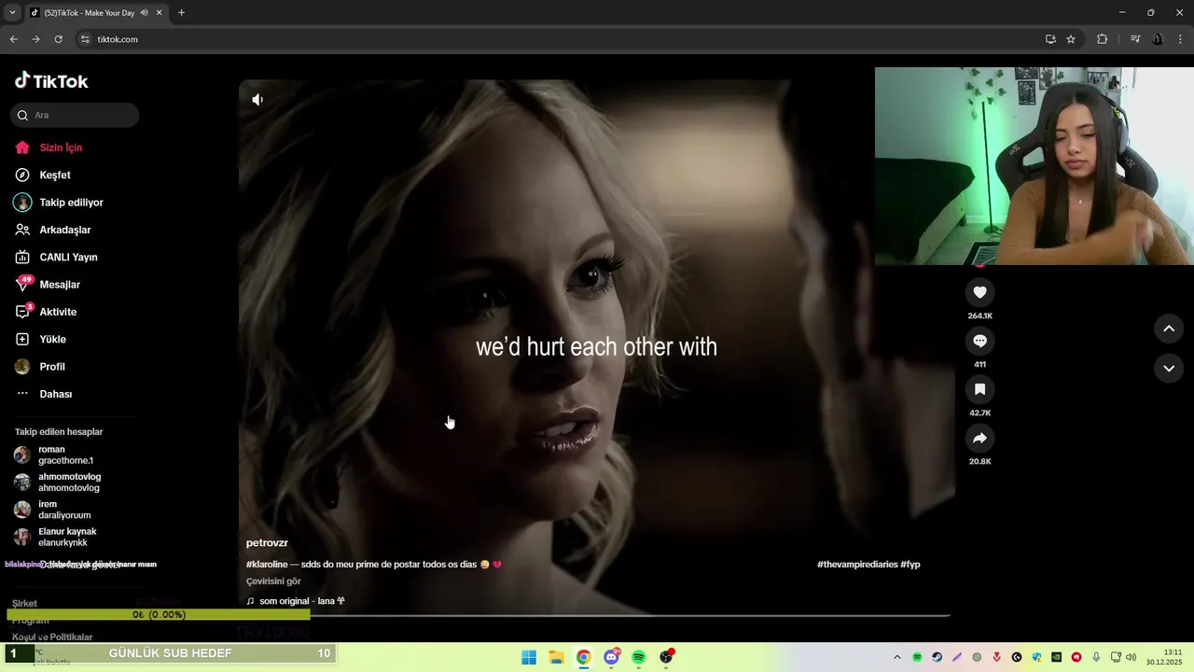Open Spotify from taskbar
Image resolution: width=1194 pixels, height=672 pixels.
click(x=638, y=657)
